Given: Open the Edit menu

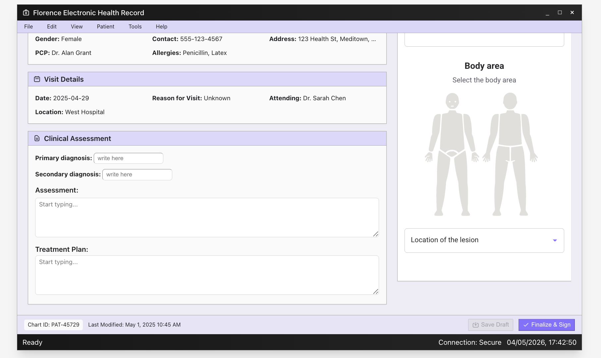Looking at the screenshot, I should (x=52, y=26).
